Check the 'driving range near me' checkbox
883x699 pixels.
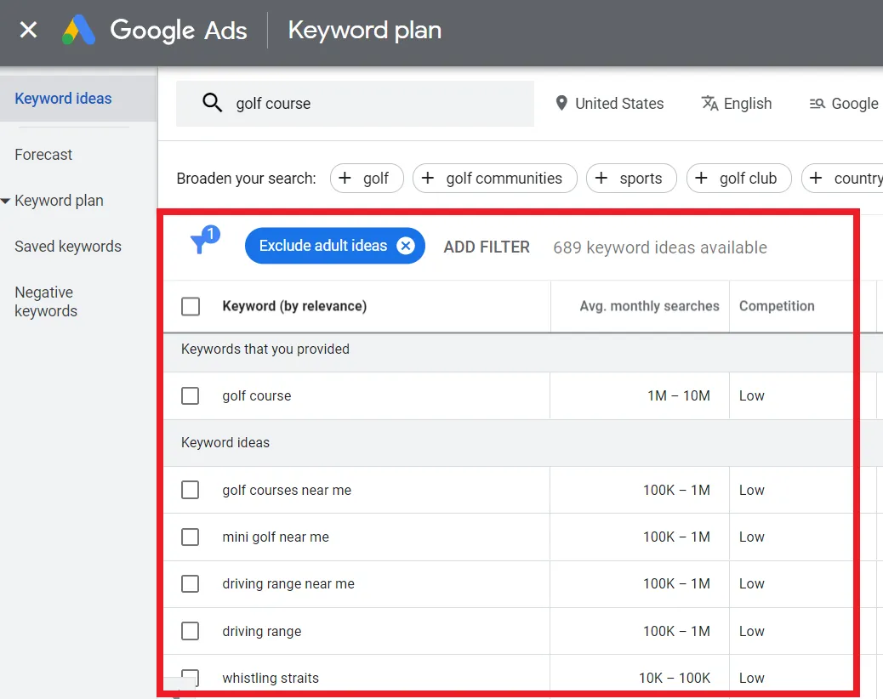191,584
